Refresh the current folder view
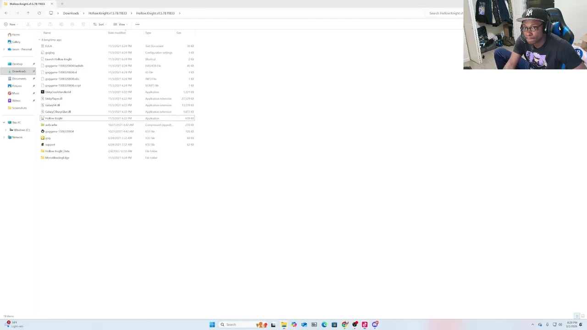The image size is (587, 330). [x=39, y=13]
